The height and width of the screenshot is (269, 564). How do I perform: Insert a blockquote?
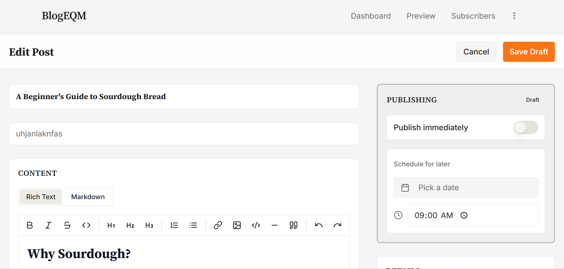click(294, 225)
